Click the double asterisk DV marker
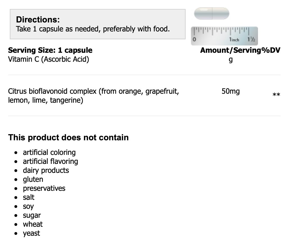306x243 pixels. (x=276, y=95)
